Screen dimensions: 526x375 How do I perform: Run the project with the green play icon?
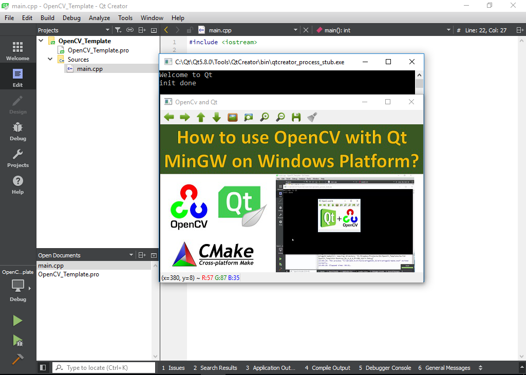[17, 320]
